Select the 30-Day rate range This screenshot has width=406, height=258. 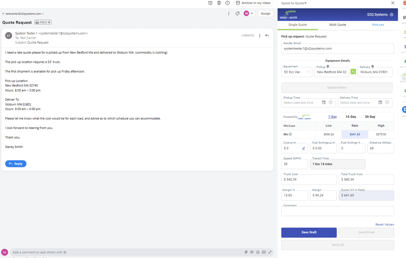coord(370,117)
